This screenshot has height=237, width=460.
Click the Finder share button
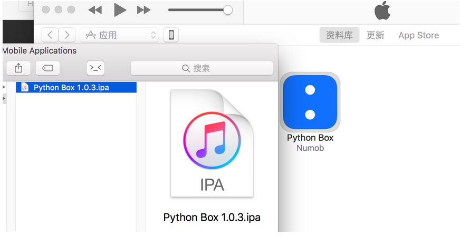click(x=18, y=68)
